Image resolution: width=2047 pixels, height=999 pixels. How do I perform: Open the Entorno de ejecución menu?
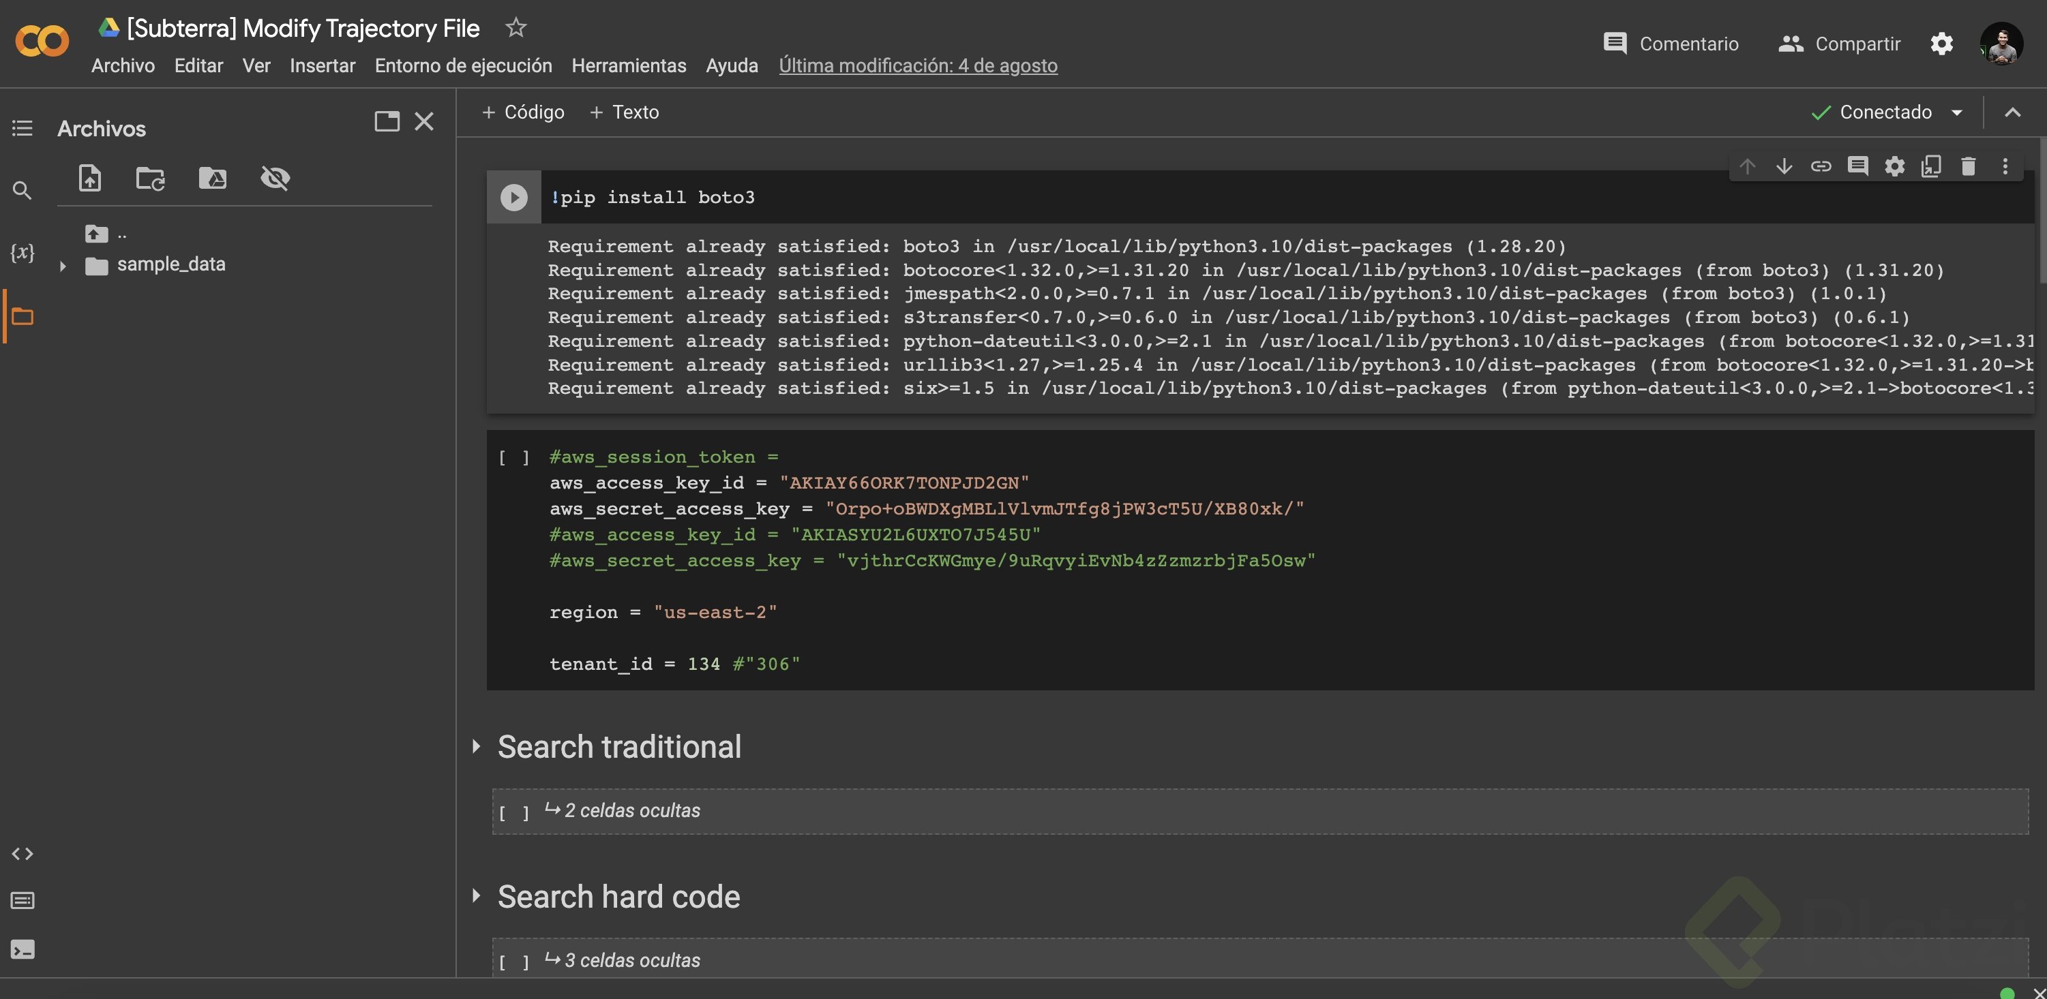tap(462, 66)
